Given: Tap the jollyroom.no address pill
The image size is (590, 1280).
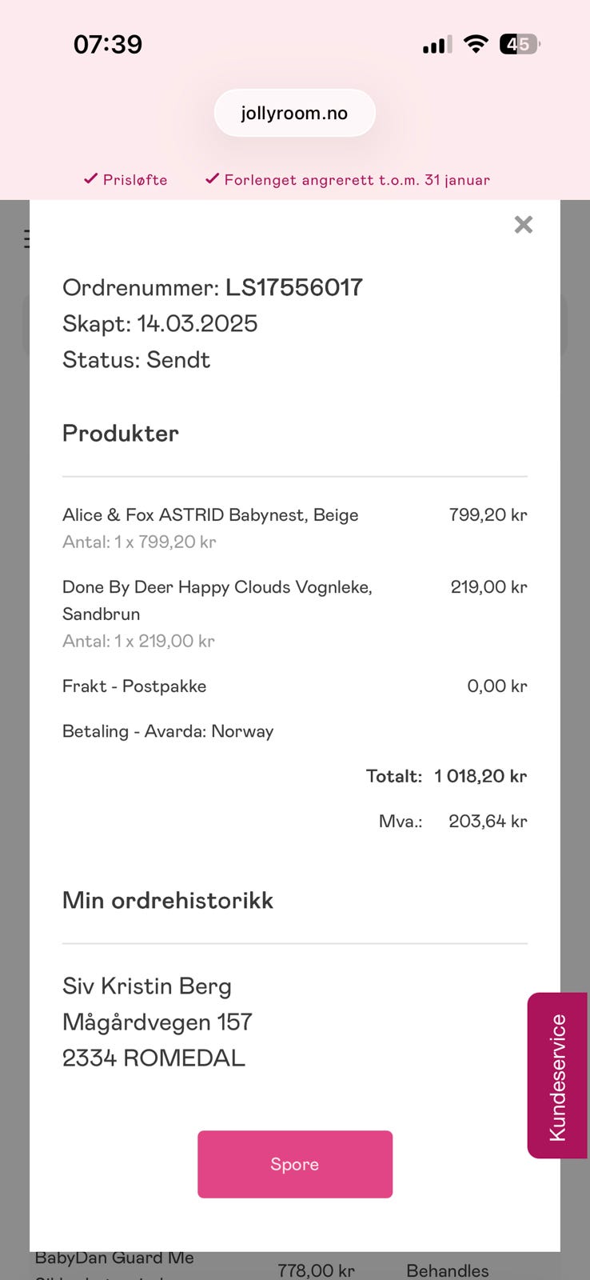Looking at the screenshot, I should click(295, 113).
